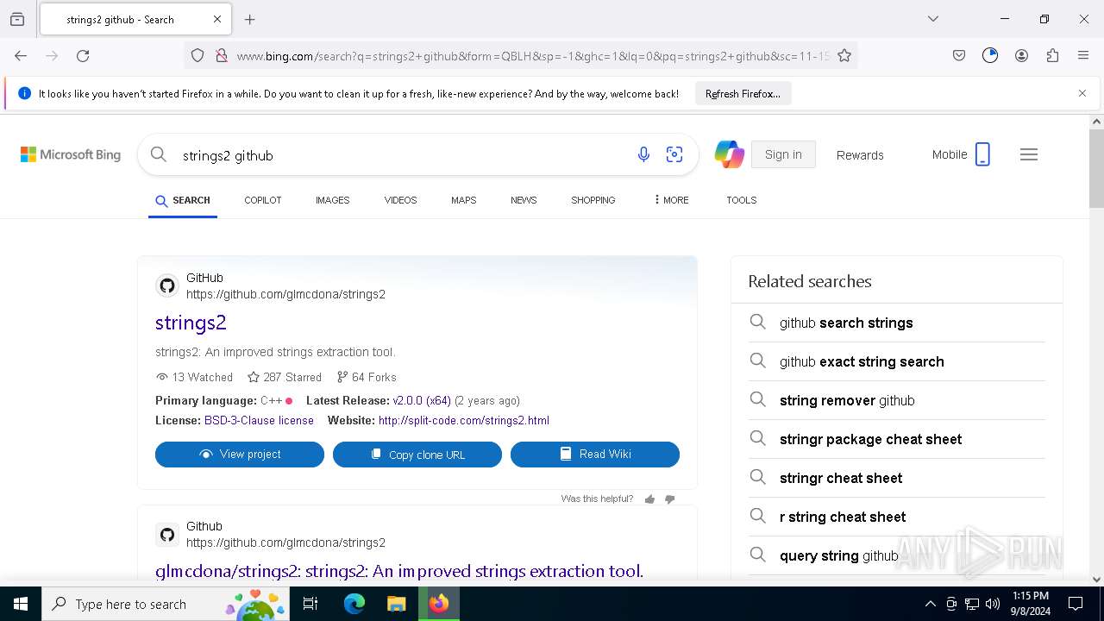This screenshot has height=621, width=1104.
Task: Open Bing Rewards
Action: click(x=860, y=155)
